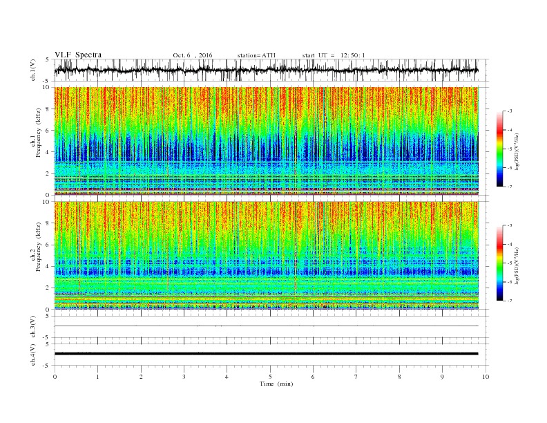The width and height of the screenshot is (547, 423).
Task: Click the "ch.4(V)" axis label
Action: (33, 355)
